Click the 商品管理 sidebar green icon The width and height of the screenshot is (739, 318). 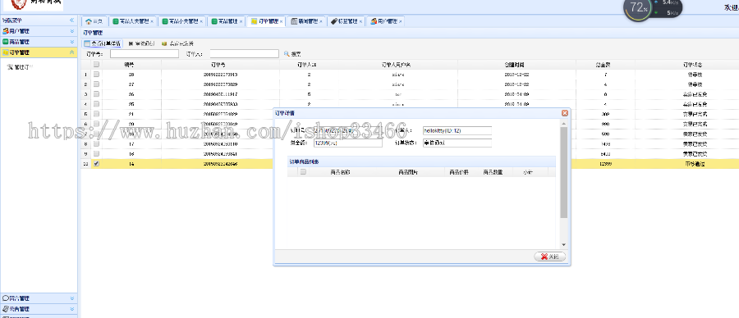point(5,42)
